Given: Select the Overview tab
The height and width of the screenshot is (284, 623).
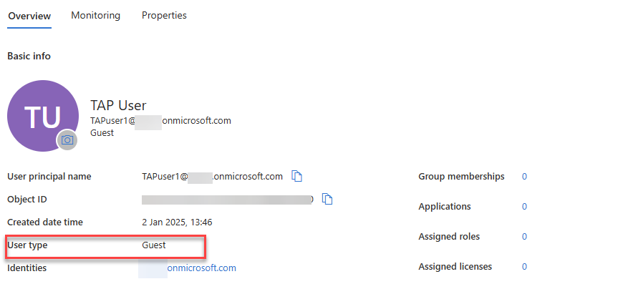Looking at the screenshot, I should (x=29, y=16).
